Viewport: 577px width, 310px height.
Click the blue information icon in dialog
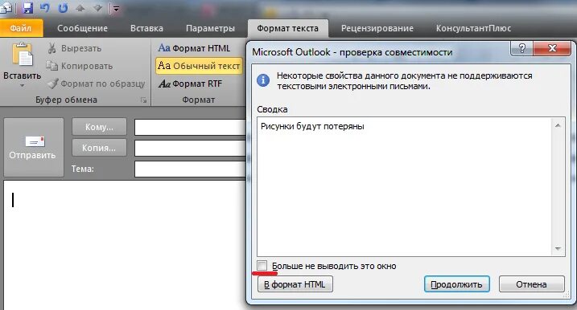(x=263, y=80)
